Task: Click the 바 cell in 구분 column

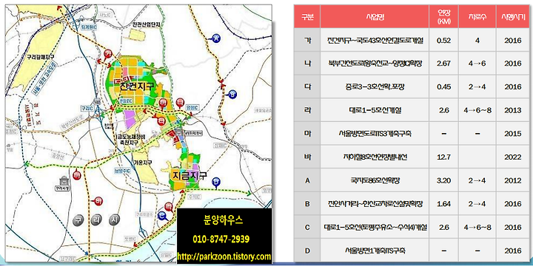Action: [x=307, y=157]
